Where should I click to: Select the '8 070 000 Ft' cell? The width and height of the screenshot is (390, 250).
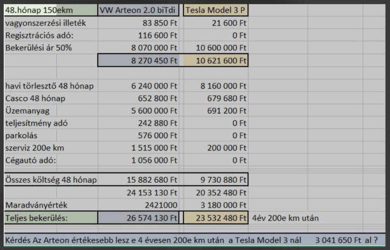[x=138, y=48]
